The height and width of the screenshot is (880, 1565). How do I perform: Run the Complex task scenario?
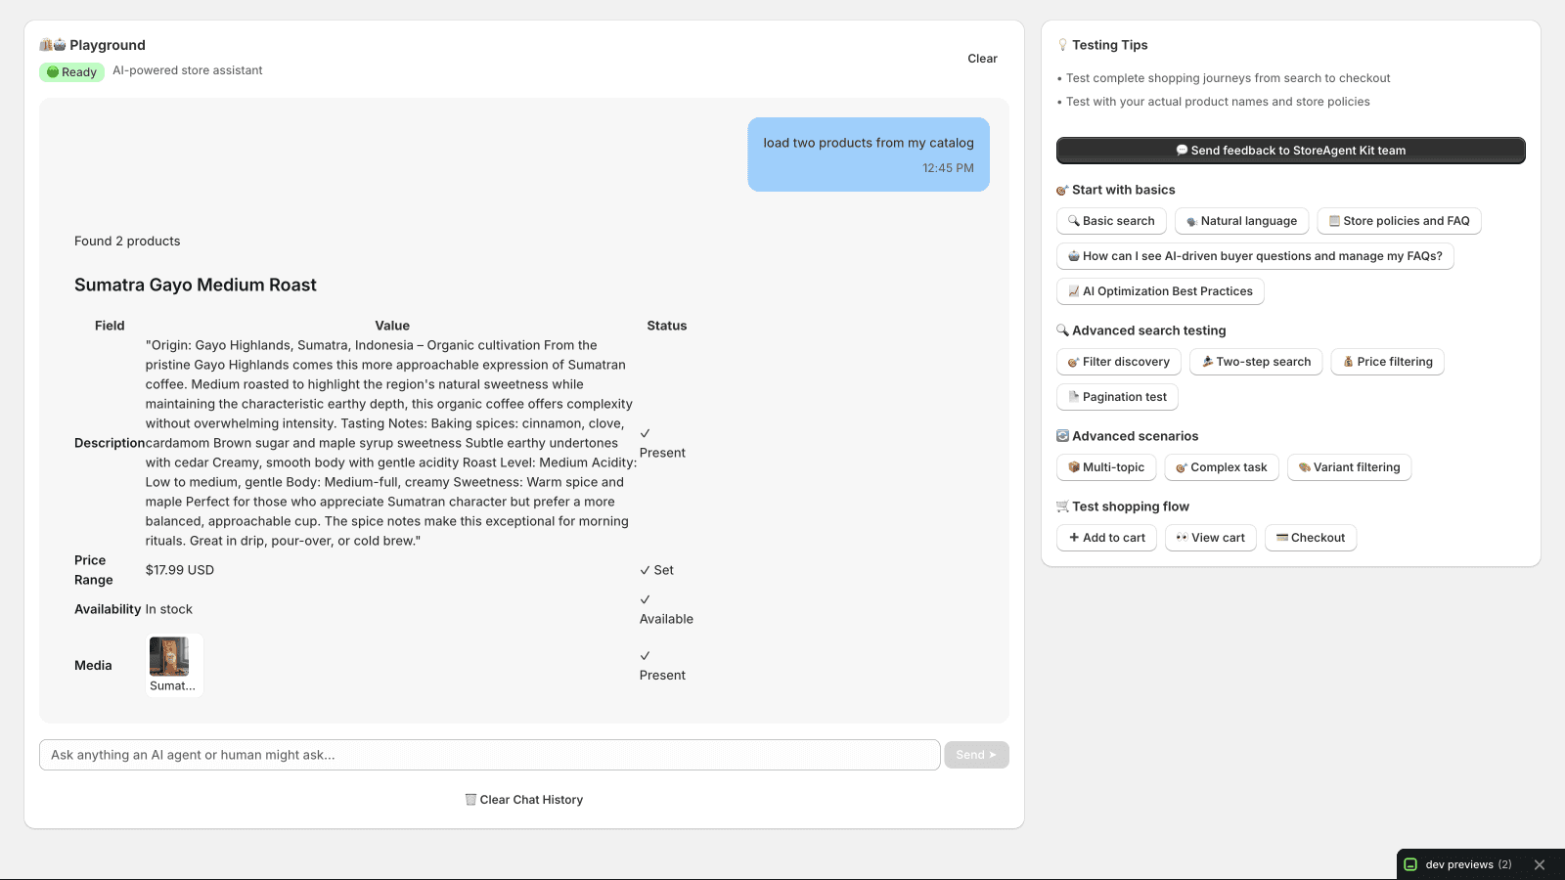coord(1222,467)
